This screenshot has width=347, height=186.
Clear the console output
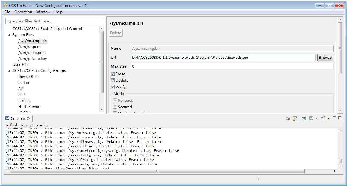point(288,119)
